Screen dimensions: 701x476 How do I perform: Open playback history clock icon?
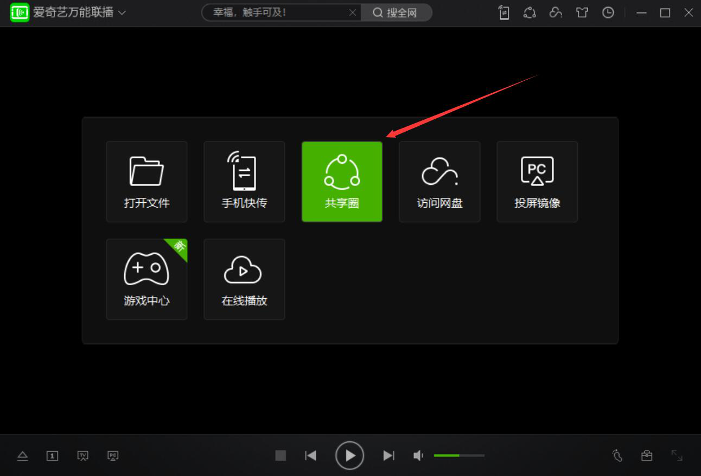coord(608,12)
